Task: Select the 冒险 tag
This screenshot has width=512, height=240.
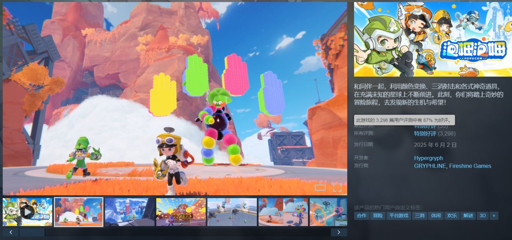Action: 378,216
